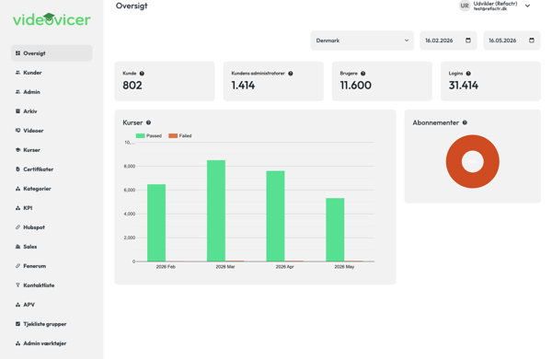Click the Udvikler (Refactr) user name
The width and height of the screenshot is (552, 359).
click(495, 4)
